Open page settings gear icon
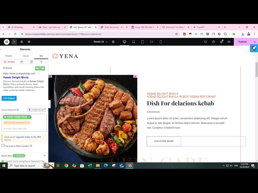Image resolution: width=258 pixels, height=193 pixels. (113, 42)
